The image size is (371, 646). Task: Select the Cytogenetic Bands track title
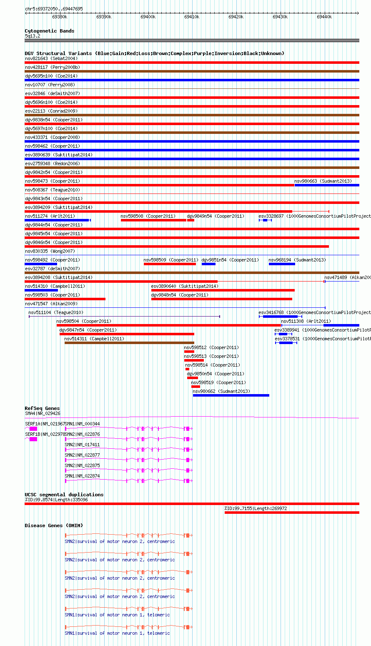click(x=50, y=31)
